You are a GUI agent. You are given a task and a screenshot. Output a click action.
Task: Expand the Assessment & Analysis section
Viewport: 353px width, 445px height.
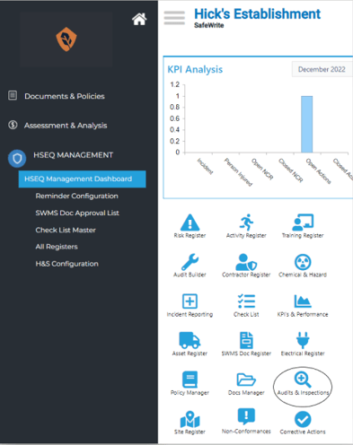pyautogui.click(x=66, y=125)
